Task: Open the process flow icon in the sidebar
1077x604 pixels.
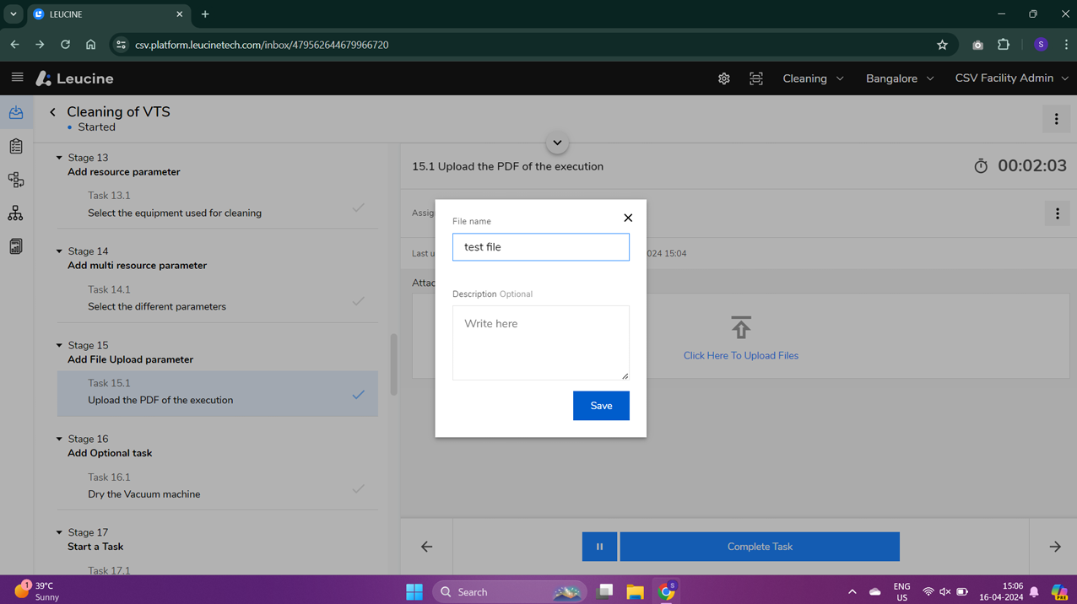Action: click(x=16, y=180)
